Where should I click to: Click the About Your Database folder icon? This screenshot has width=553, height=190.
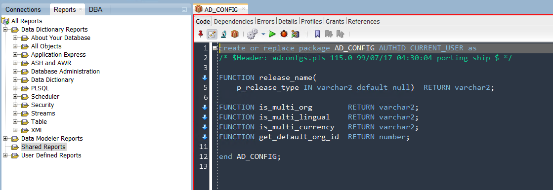[25, 38]
